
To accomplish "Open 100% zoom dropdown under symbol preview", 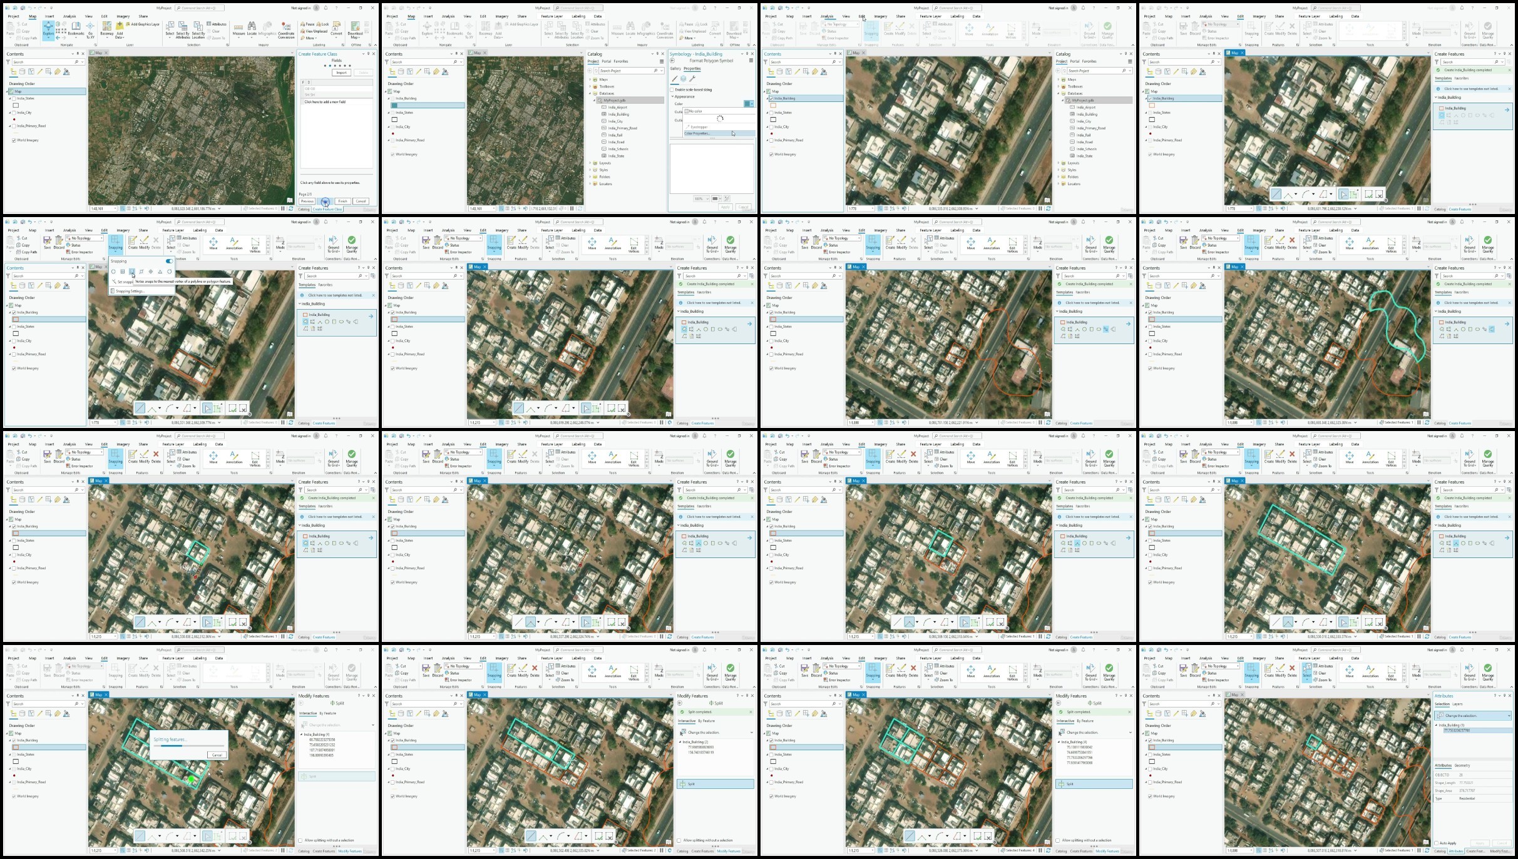I will [x=707, y=199].
